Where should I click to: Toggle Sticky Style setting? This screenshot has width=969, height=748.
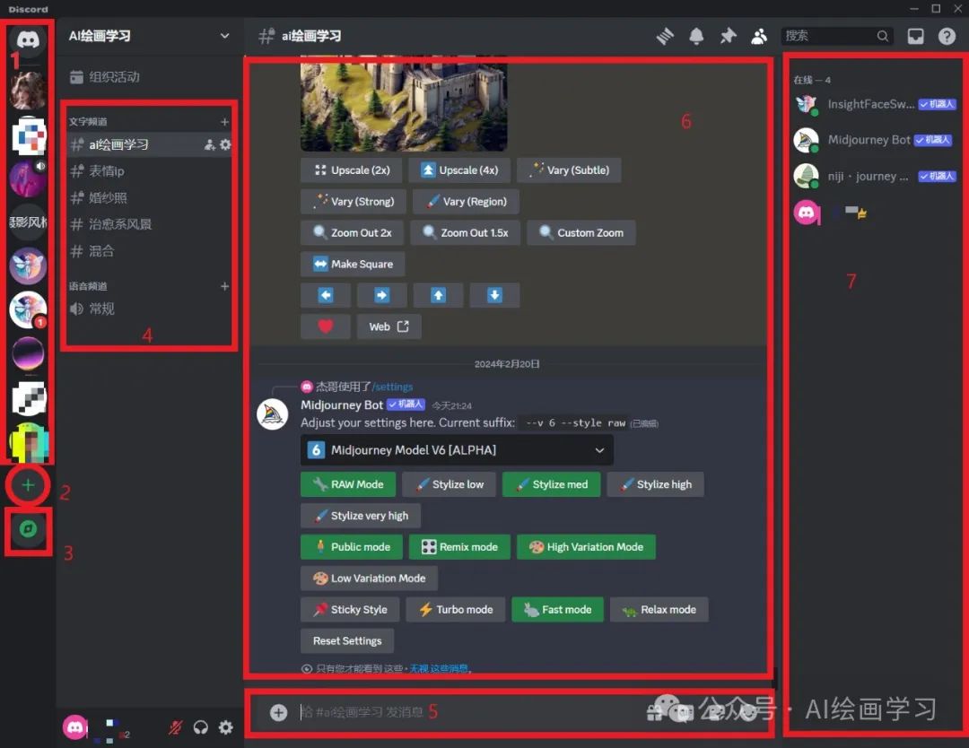(350, 610)
